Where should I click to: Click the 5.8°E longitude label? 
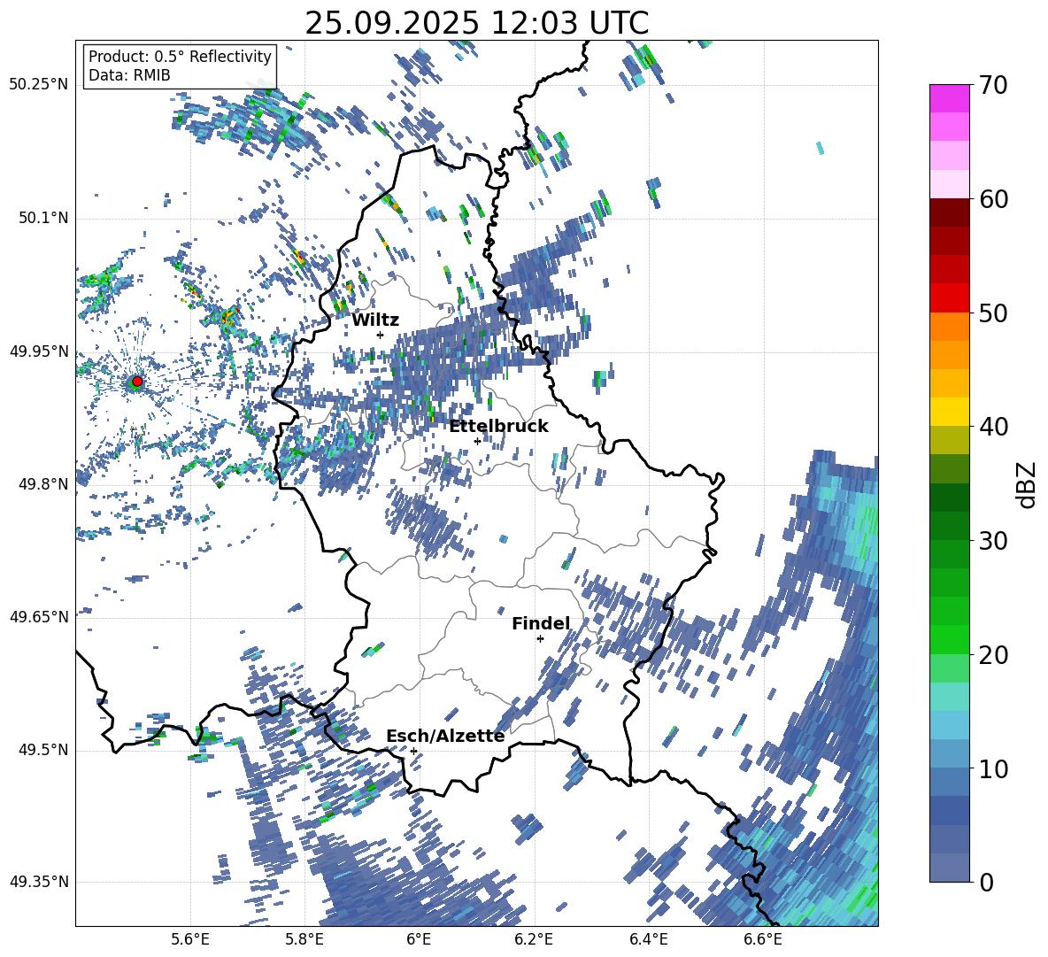304,939
